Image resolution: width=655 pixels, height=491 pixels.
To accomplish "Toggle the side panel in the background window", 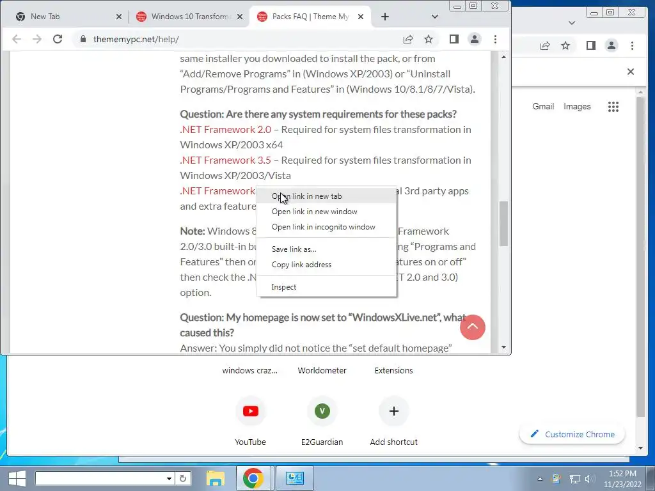I will coord(590,45).
